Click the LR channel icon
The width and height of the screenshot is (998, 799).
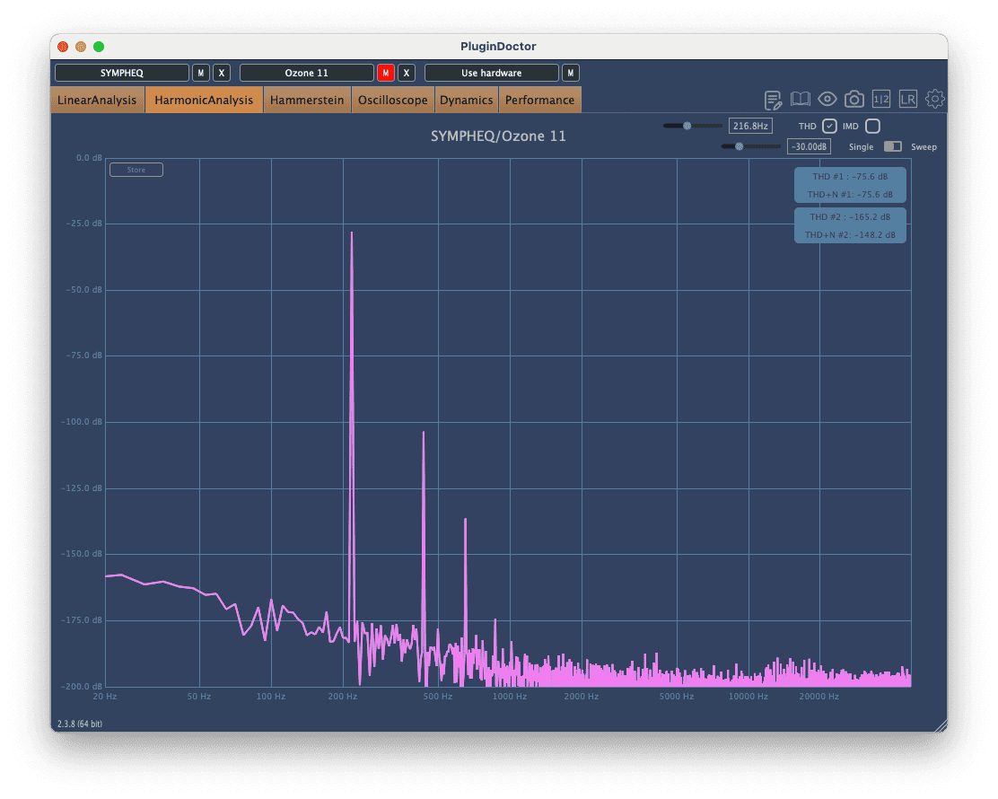click(907, 99)
